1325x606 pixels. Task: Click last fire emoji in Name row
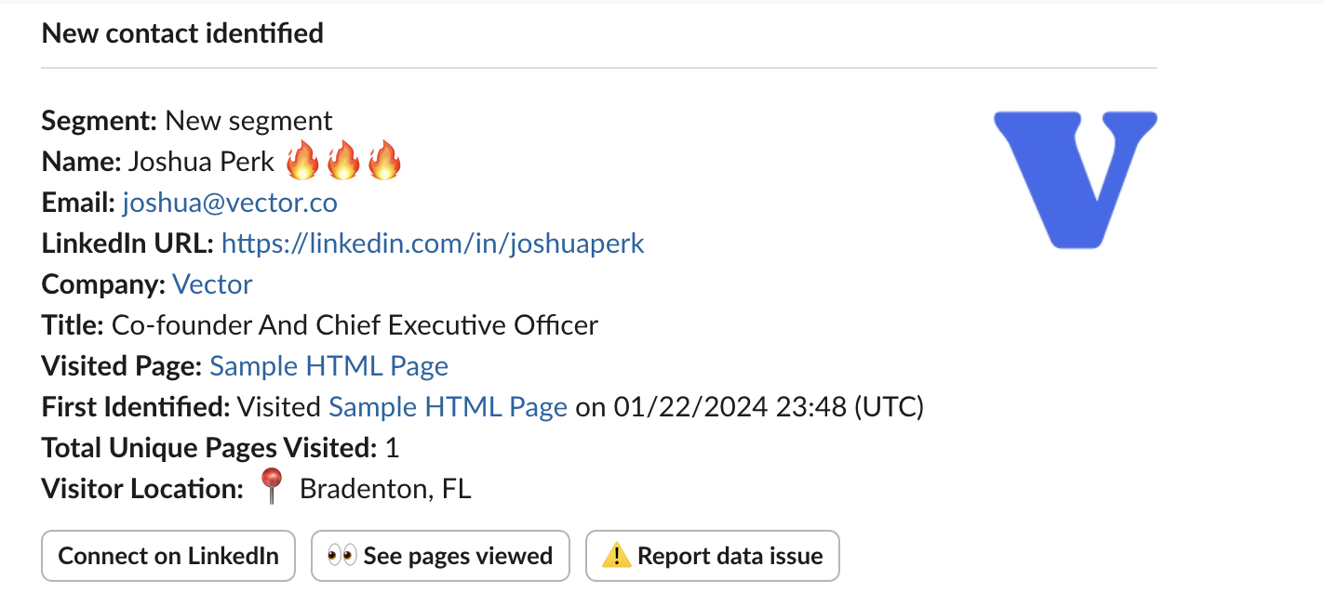click(384, 162)
